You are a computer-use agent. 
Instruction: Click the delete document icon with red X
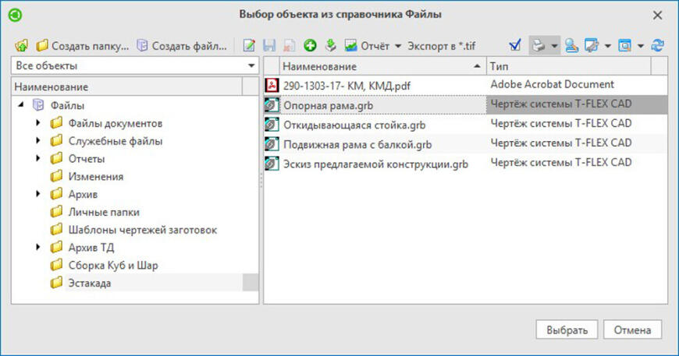point(290,45)
